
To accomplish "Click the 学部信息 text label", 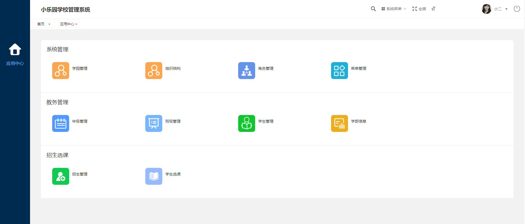I will tap(359, 121).
